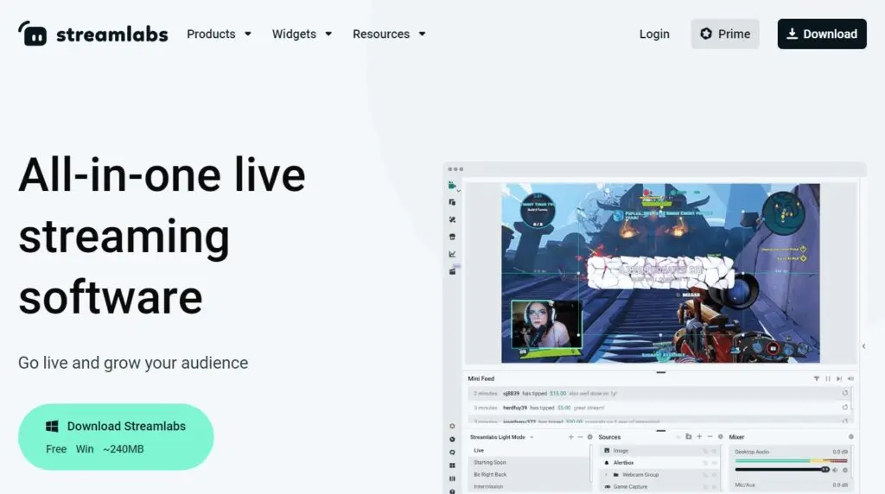Select the Editor camera icon in app sidebar
Screen dimensions: 885x494
(x=451, y=185)
